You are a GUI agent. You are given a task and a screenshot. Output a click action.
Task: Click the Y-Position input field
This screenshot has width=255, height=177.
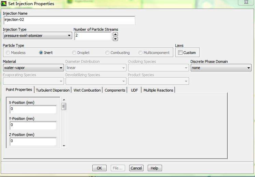pyautogui.click(x=33, y=125)
